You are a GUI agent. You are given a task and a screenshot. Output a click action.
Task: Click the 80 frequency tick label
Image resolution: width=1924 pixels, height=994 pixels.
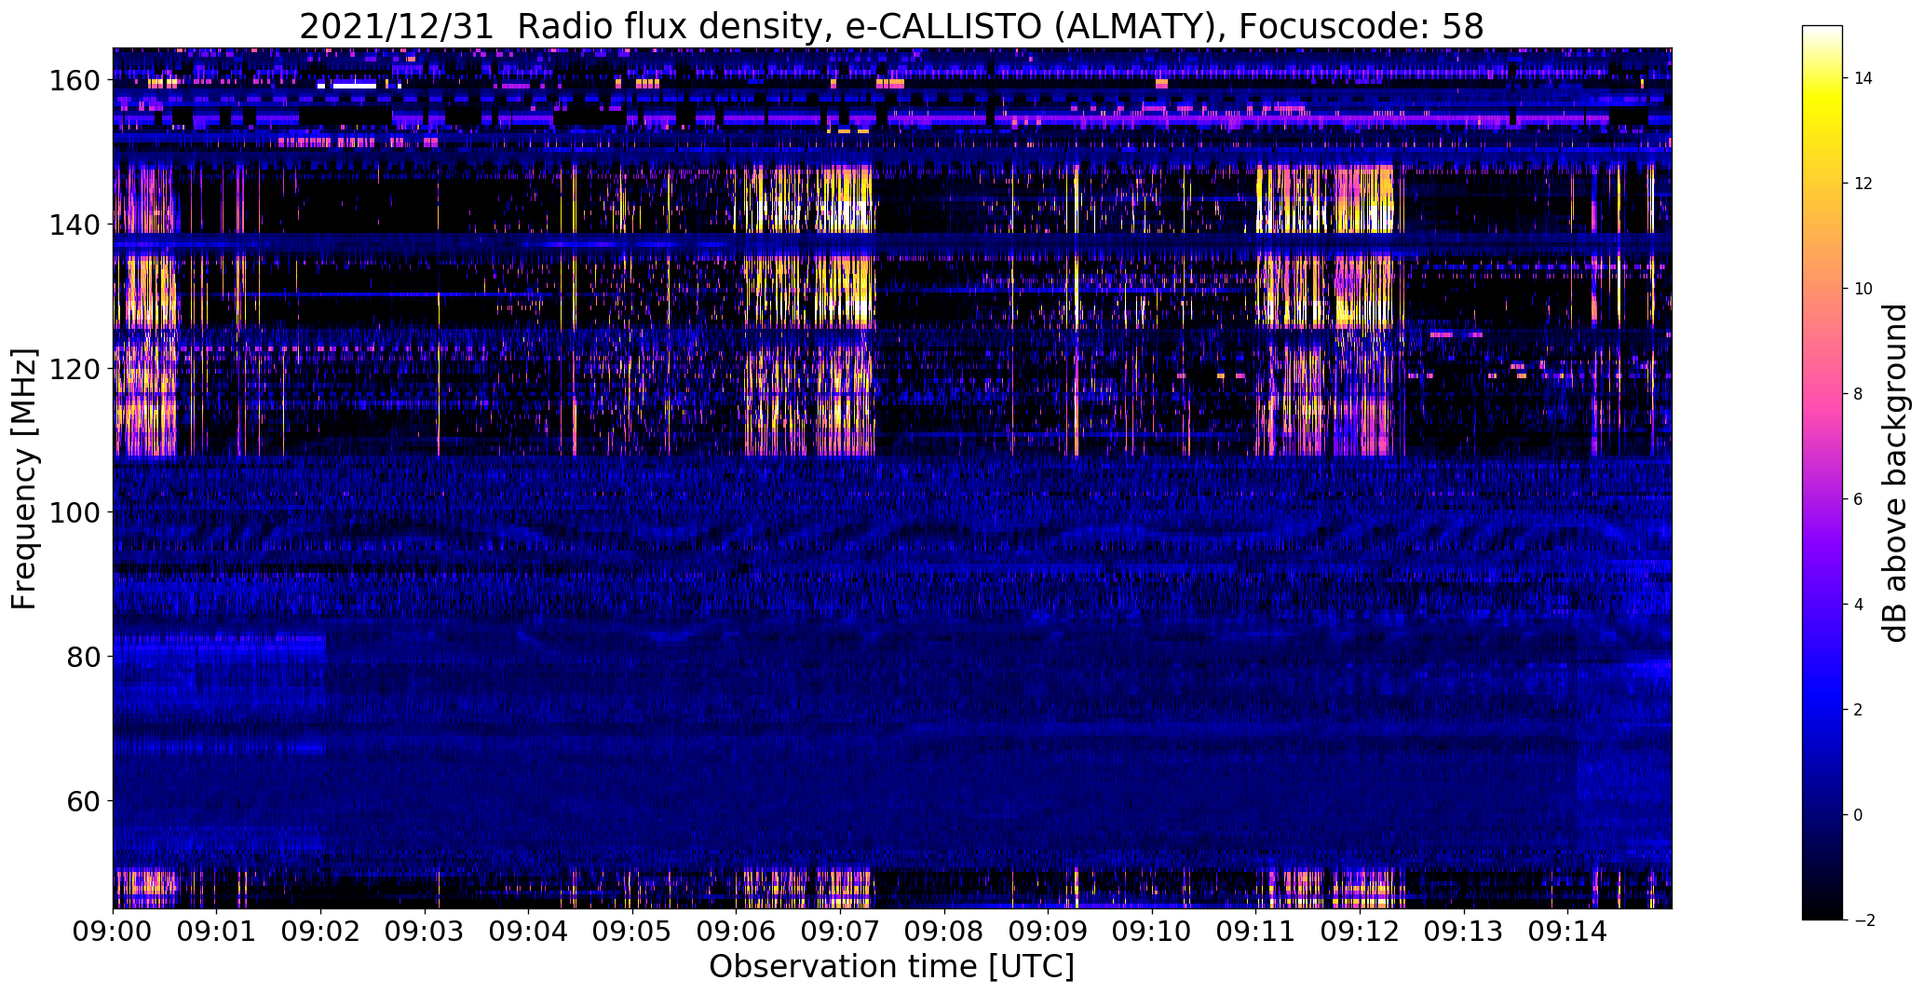(82, 657)
